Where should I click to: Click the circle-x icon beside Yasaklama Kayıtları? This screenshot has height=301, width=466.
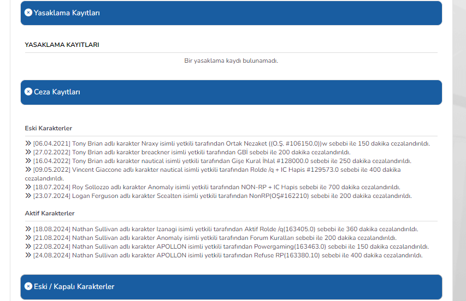(x=28, y=13)
